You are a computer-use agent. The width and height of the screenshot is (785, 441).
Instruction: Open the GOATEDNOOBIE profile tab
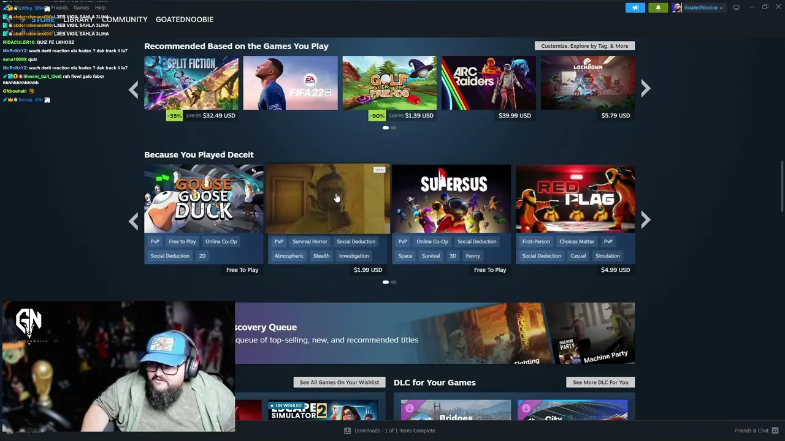point(185,20)
